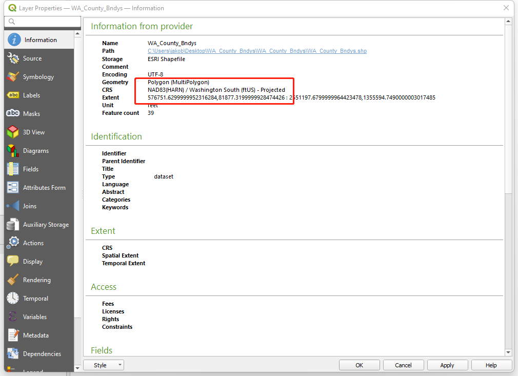
Task: Open the Auxiliary Storage icon
Action: pos(13,225)
